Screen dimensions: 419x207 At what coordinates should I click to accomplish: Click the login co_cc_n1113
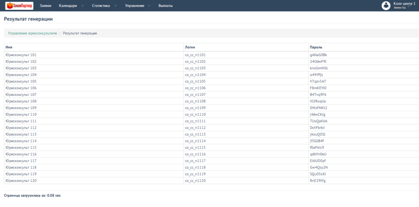pyautogui.click(x=195, y=134)
